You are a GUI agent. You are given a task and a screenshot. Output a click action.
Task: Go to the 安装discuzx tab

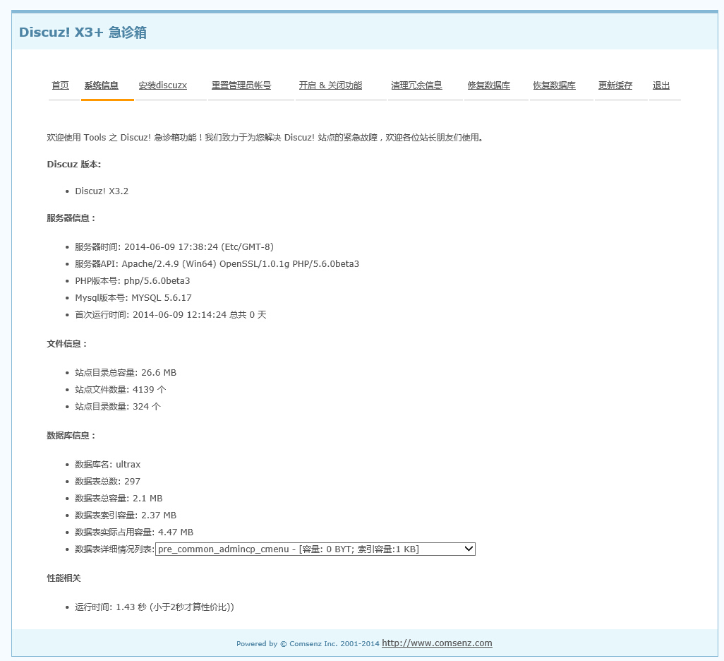point(163,85)
